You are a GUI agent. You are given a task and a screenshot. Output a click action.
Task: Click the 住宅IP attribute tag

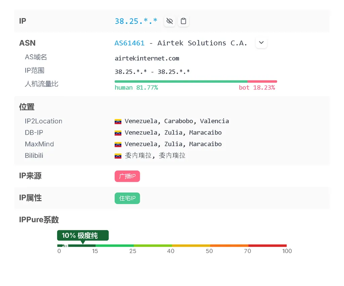click(127, 199)
